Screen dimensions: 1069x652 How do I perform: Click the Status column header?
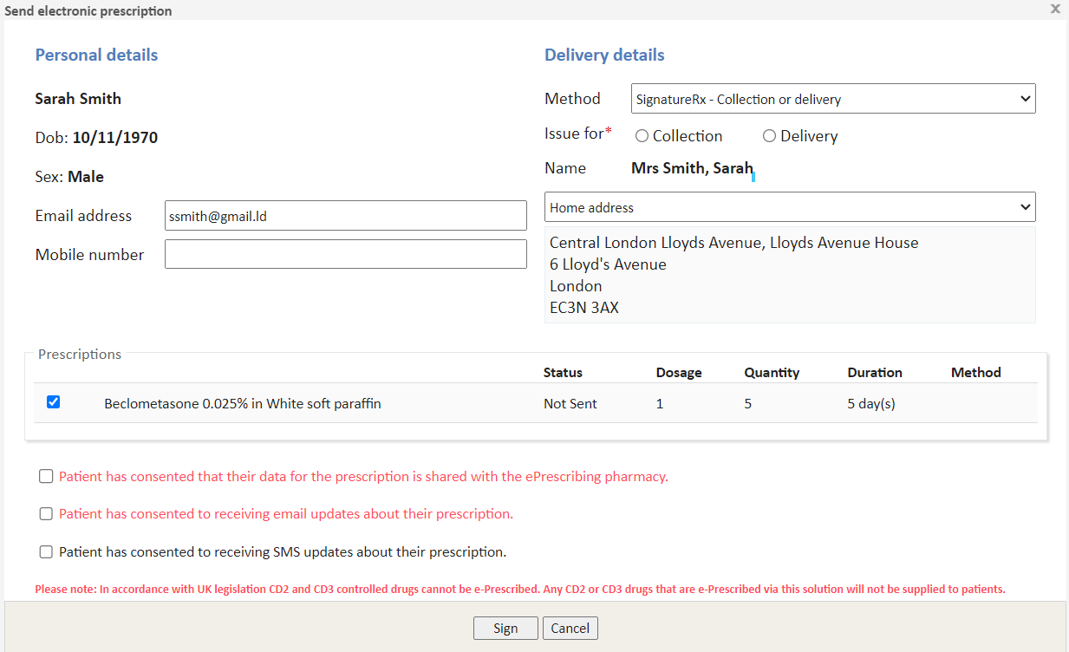click(563, 373)
